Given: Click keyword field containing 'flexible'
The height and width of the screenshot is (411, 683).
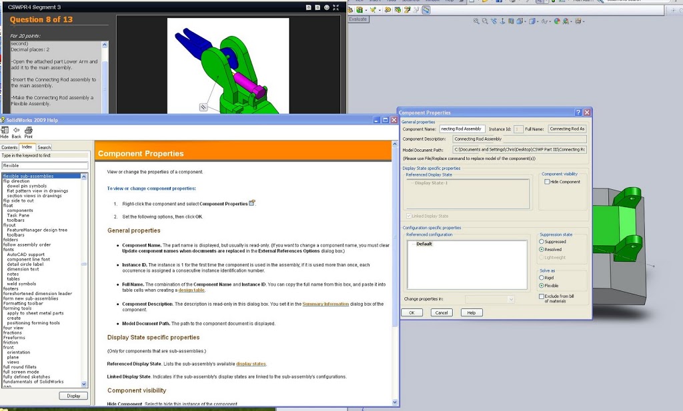Looking at the screenshot, I should click(x=45, y=165).
